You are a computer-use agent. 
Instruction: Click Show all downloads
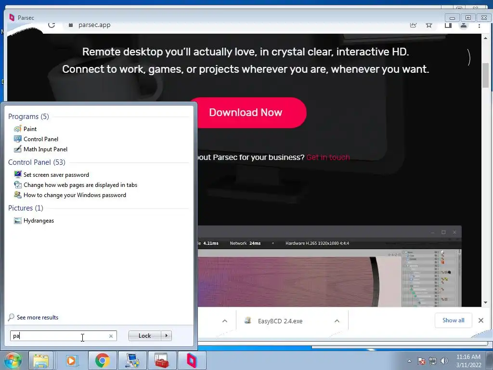coord(453,320)
